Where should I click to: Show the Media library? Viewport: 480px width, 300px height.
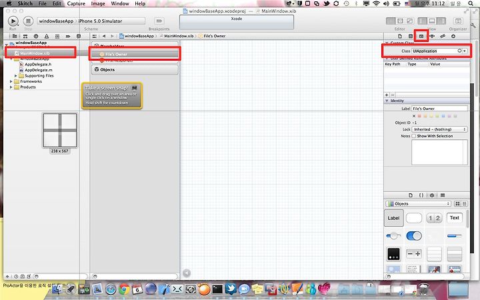(443, 195)
